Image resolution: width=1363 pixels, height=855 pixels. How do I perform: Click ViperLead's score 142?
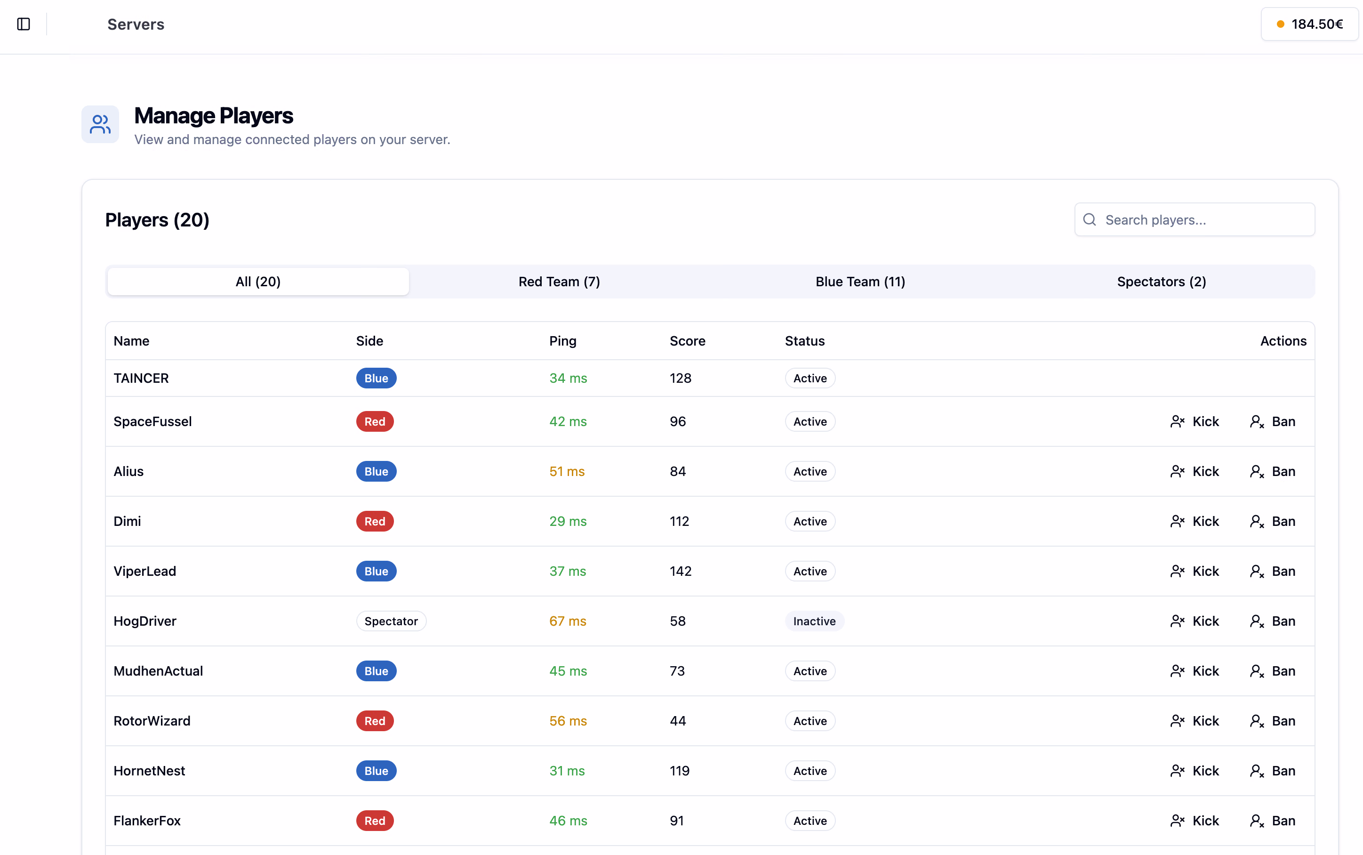[681, 571]
